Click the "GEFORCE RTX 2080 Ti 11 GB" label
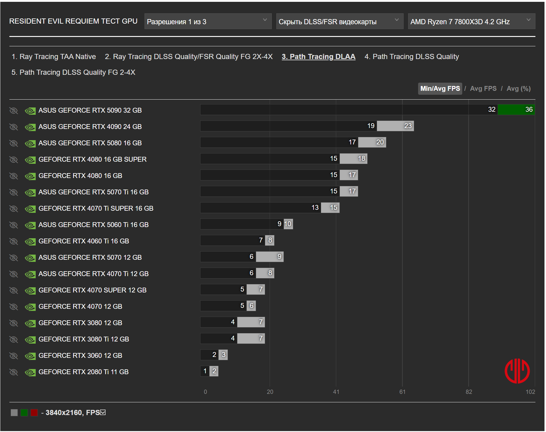 click(x=83, y=372)
